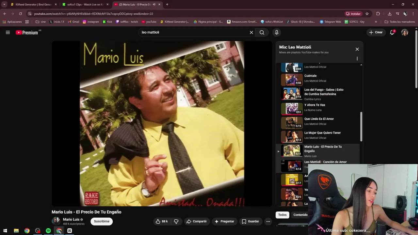Mute the audio icon on Mario Luis tab
Screen dimensions: 418x235
point(154,5)
